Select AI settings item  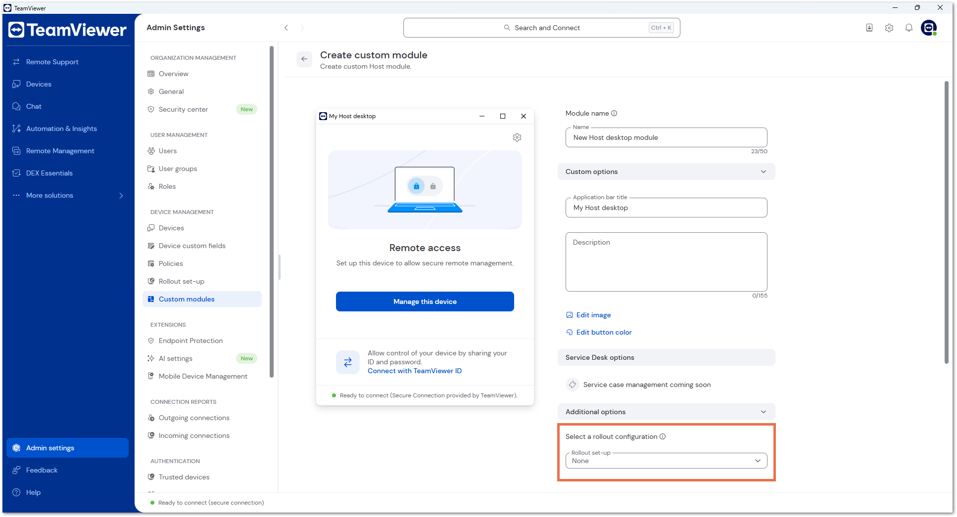point(202,358)
